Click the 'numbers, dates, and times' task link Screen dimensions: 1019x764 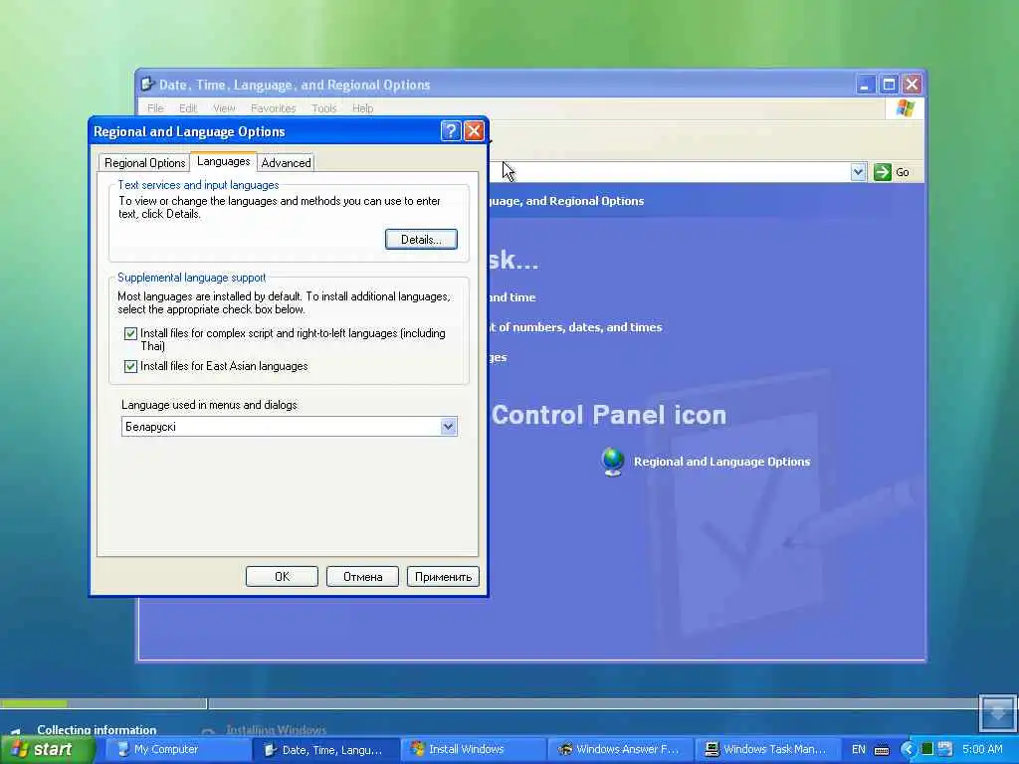tap(574, 327)
